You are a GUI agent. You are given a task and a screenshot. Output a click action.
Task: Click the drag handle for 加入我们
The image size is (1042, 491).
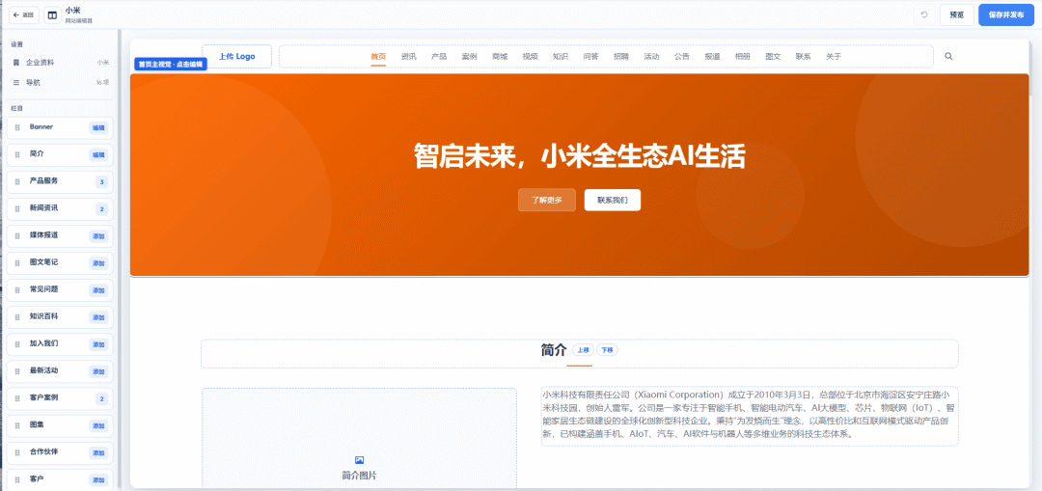pos(18,344)
